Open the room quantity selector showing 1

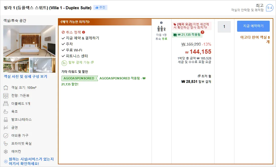tap(224, 27)
